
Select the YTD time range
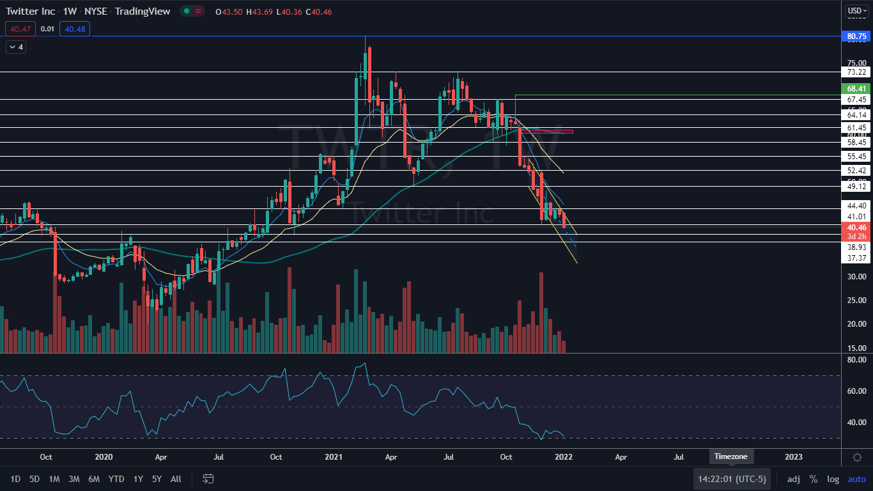click(x=116, y=479)
